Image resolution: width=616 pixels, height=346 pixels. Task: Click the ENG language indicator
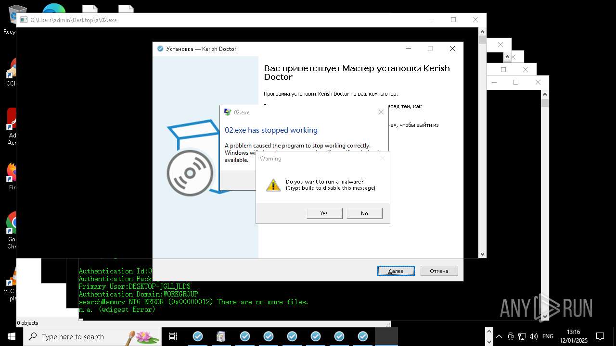548,336
